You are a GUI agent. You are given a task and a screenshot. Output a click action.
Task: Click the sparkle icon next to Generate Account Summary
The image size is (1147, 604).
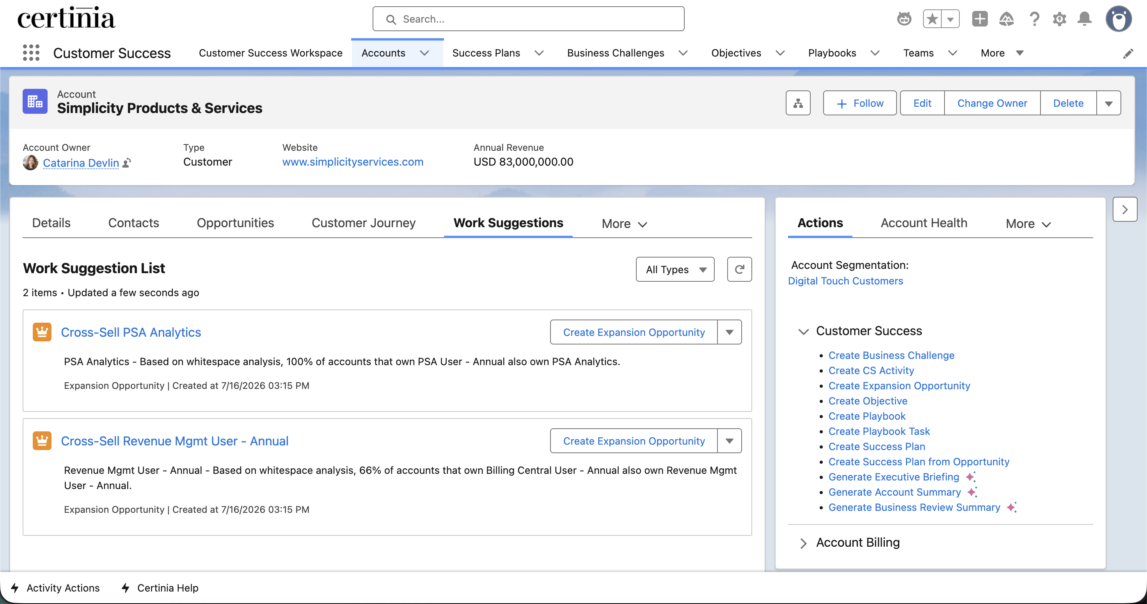pos(972,492)
